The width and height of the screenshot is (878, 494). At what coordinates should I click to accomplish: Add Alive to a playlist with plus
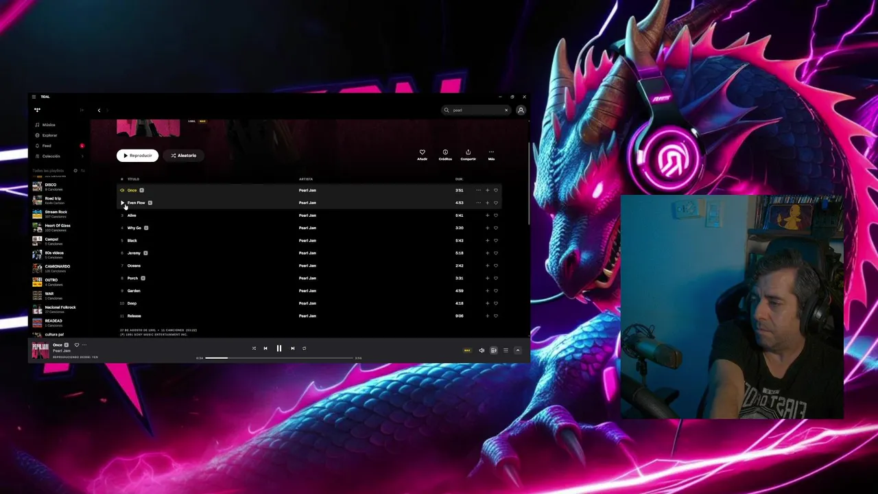(487, 215)
